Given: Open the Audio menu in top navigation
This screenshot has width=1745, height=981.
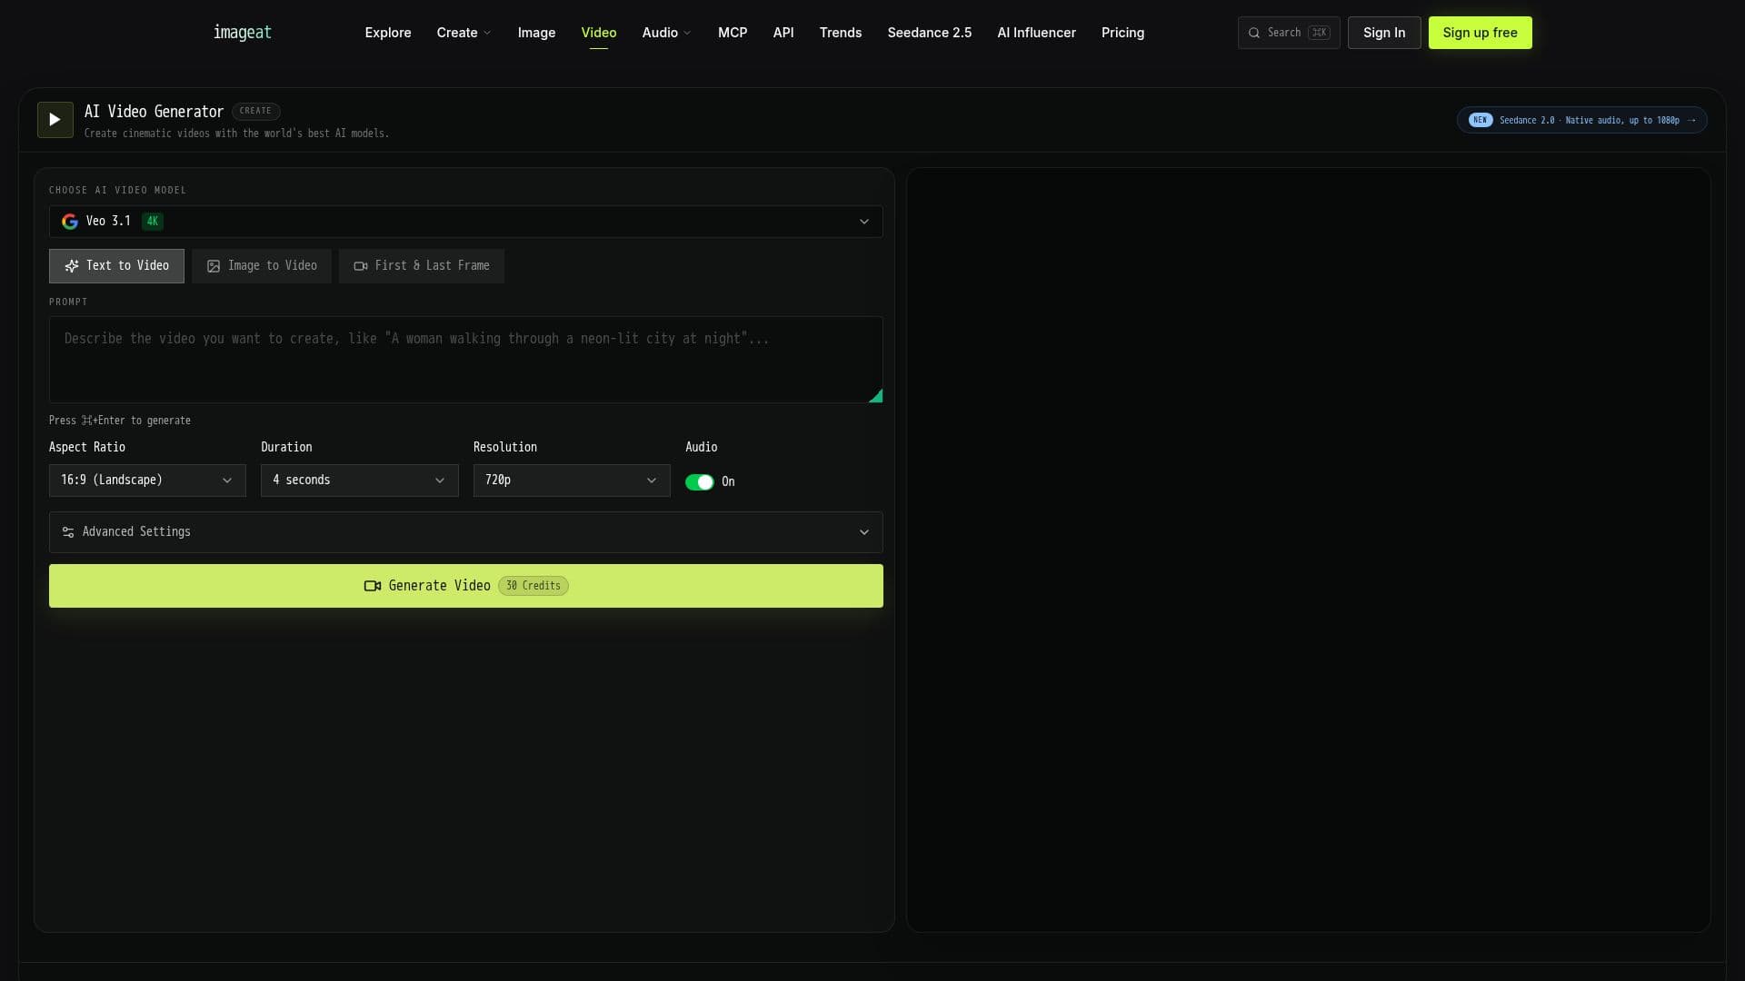Looking at the screenshot, I should pyautogui.click(x=666, y=33).
